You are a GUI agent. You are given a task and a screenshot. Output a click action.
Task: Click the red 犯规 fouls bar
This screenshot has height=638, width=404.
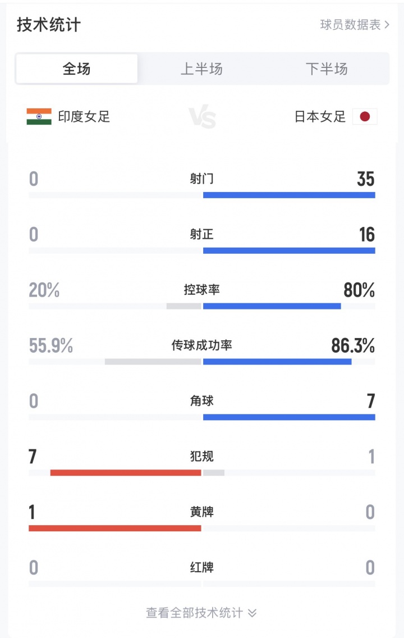click(x=126, y=473)
